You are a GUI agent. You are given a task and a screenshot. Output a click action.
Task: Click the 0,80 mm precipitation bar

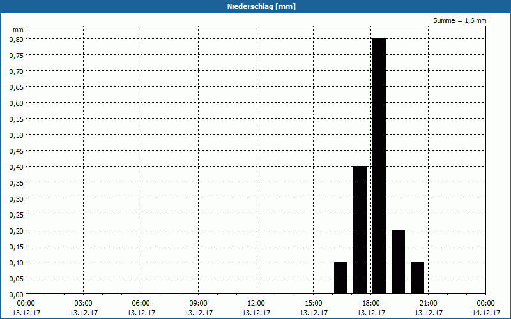coord(379,166)
